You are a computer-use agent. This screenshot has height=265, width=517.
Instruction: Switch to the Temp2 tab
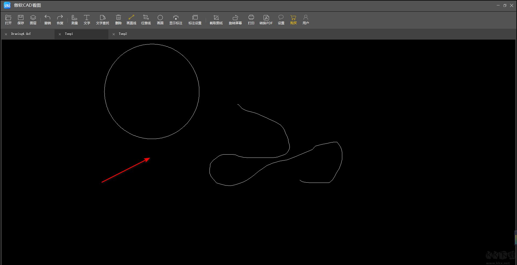[123, 34]
